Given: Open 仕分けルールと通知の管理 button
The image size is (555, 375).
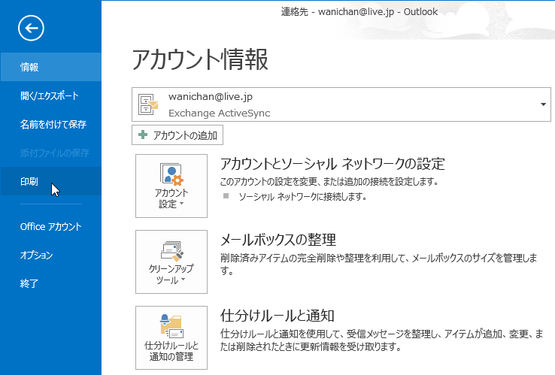Looking at the screenshot, I should (171, 338).
